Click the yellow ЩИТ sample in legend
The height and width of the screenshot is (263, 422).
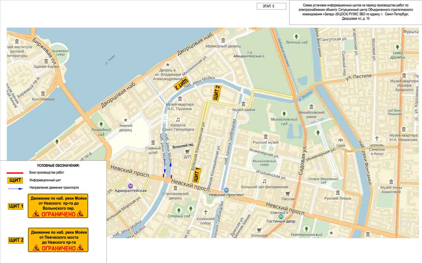(x=15, y=180)
